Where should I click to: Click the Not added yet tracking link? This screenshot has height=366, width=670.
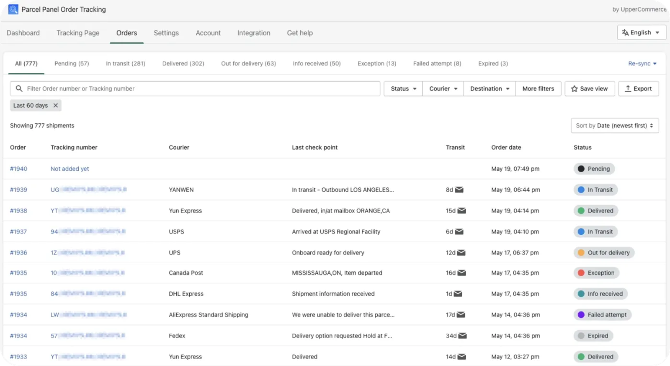(x=70, y=169)
